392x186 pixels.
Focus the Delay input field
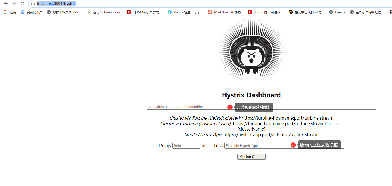[186, 146]
